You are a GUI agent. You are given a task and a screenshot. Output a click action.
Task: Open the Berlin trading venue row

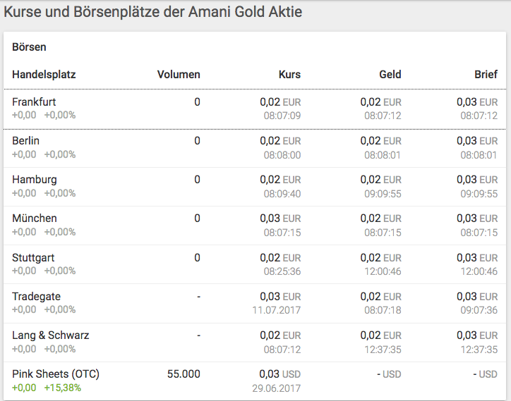26,141
